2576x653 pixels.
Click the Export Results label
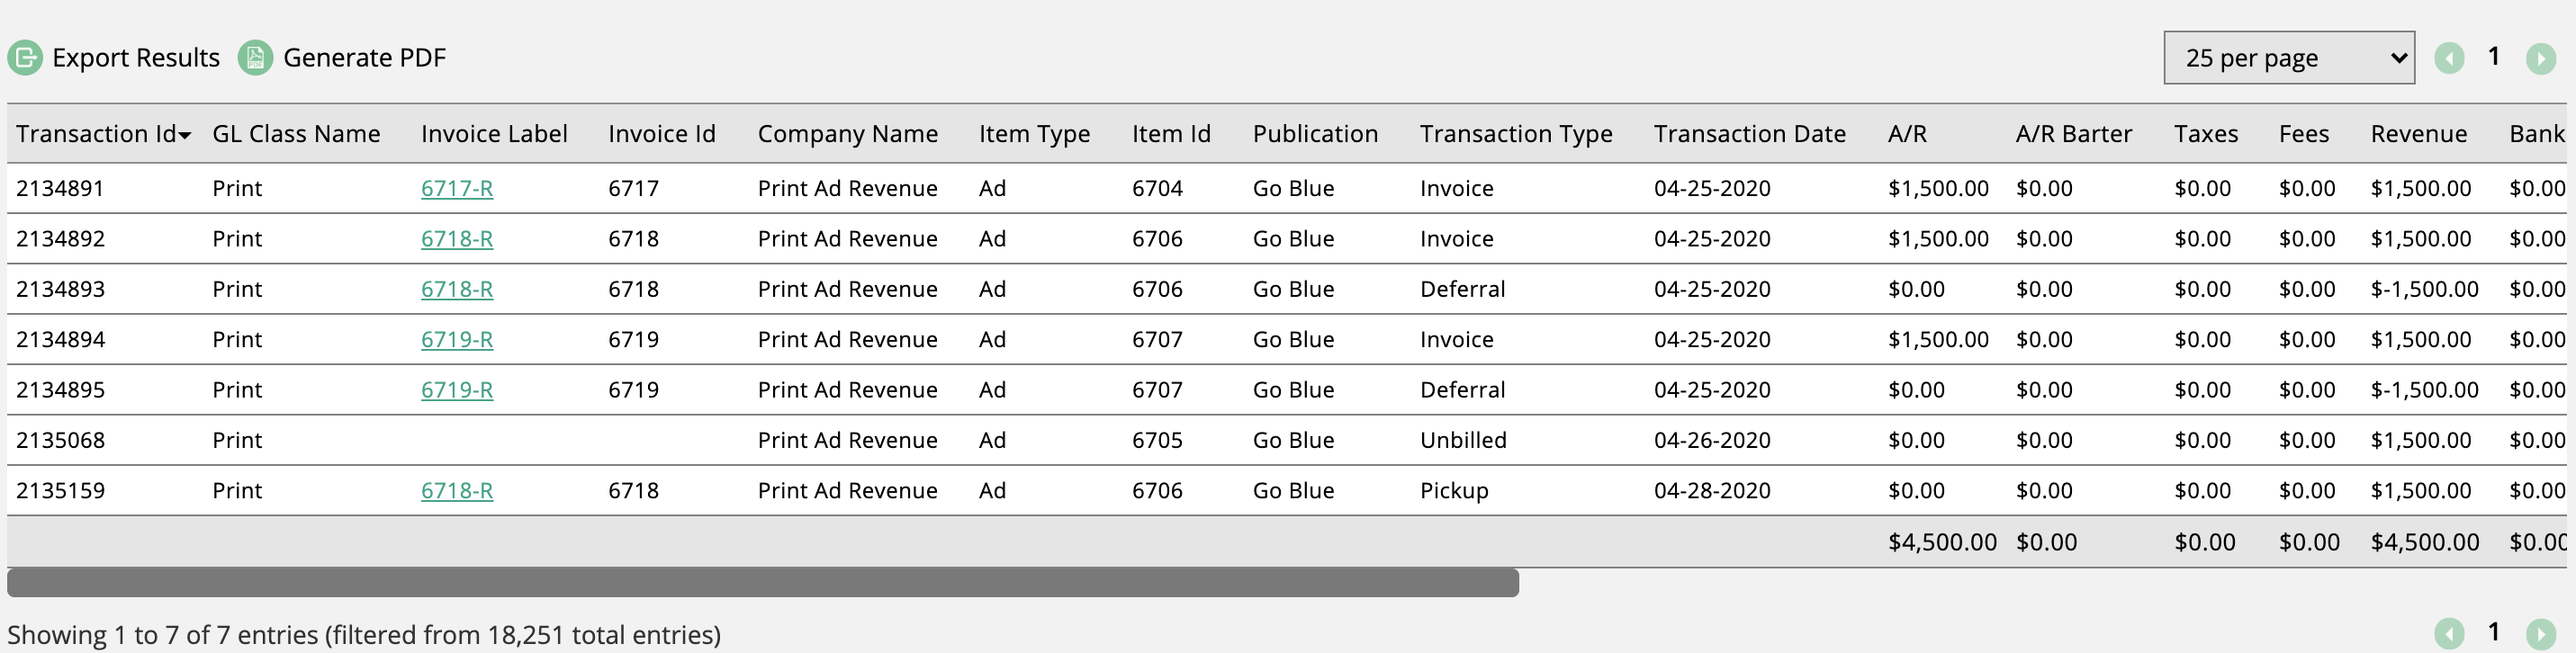[136, 58]
